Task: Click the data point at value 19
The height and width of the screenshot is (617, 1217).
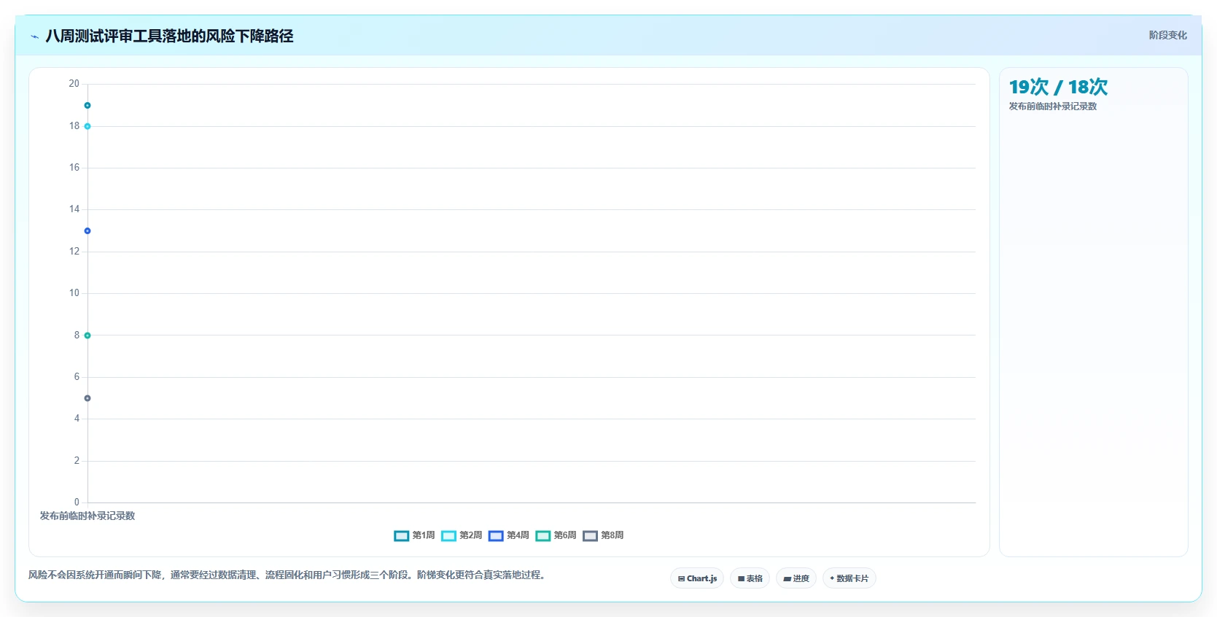Action: [88, 106]
